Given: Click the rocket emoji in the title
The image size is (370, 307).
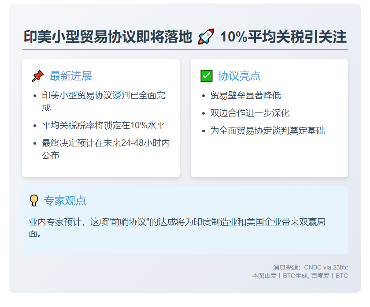Looking at the screenshot, I should 206,37.
